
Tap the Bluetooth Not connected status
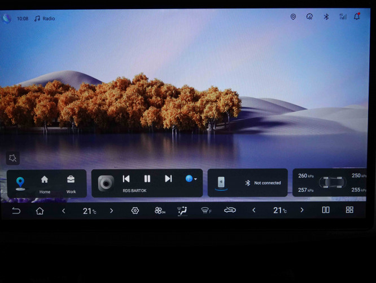(x=263, y=183)
